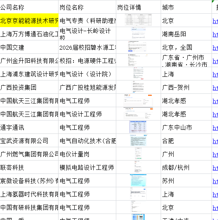218x220 pixels.
Task: Select the 电气设计-长岭设计 position cell
Action: coord(87,34)
